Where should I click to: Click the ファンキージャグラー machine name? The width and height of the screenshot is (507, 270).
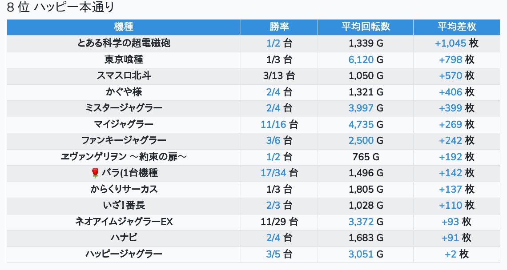(x=124, y=140)
